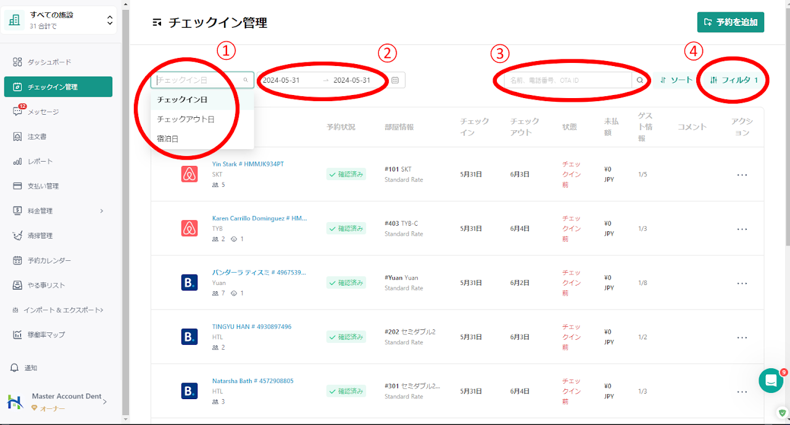This screenshot has width=790, height=425.
Task: Open the フィルタ button
Action: click(x=734, y=80)
